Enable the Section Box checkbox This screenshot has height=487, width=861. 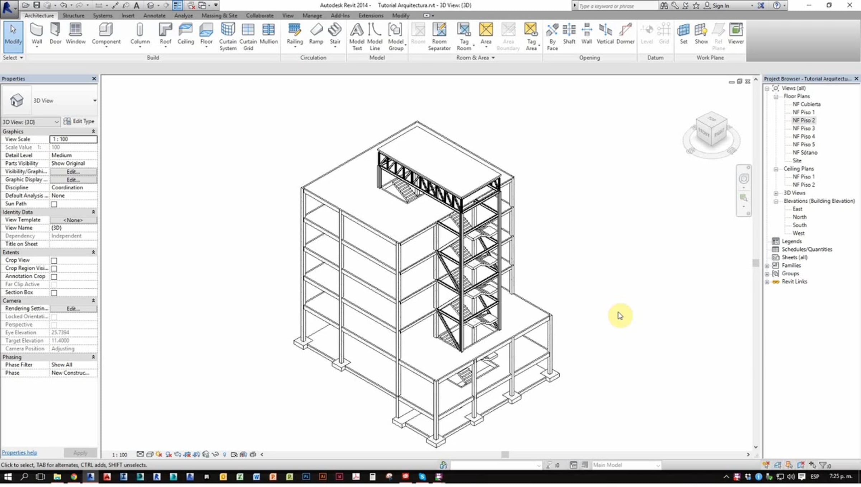tap(54, 293)
